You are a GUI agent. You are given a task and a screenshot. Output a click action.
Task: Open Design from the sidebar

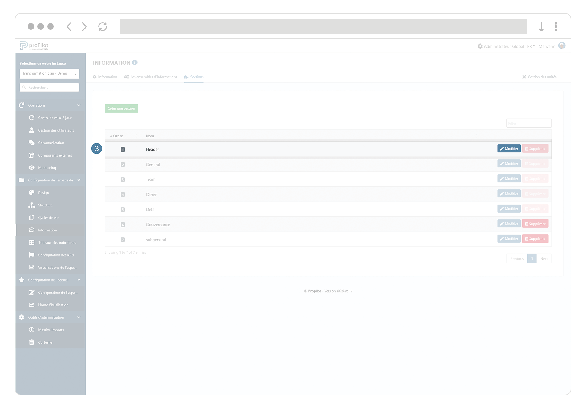(43, 193)
